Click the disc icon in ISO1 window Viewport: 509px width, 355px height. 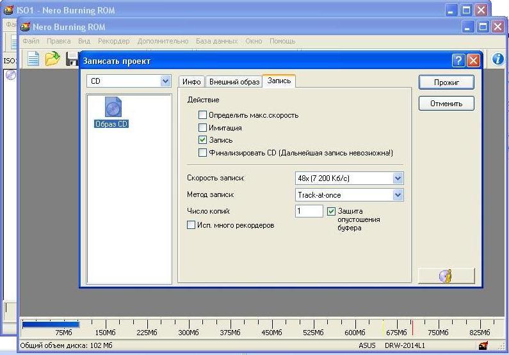10,75
